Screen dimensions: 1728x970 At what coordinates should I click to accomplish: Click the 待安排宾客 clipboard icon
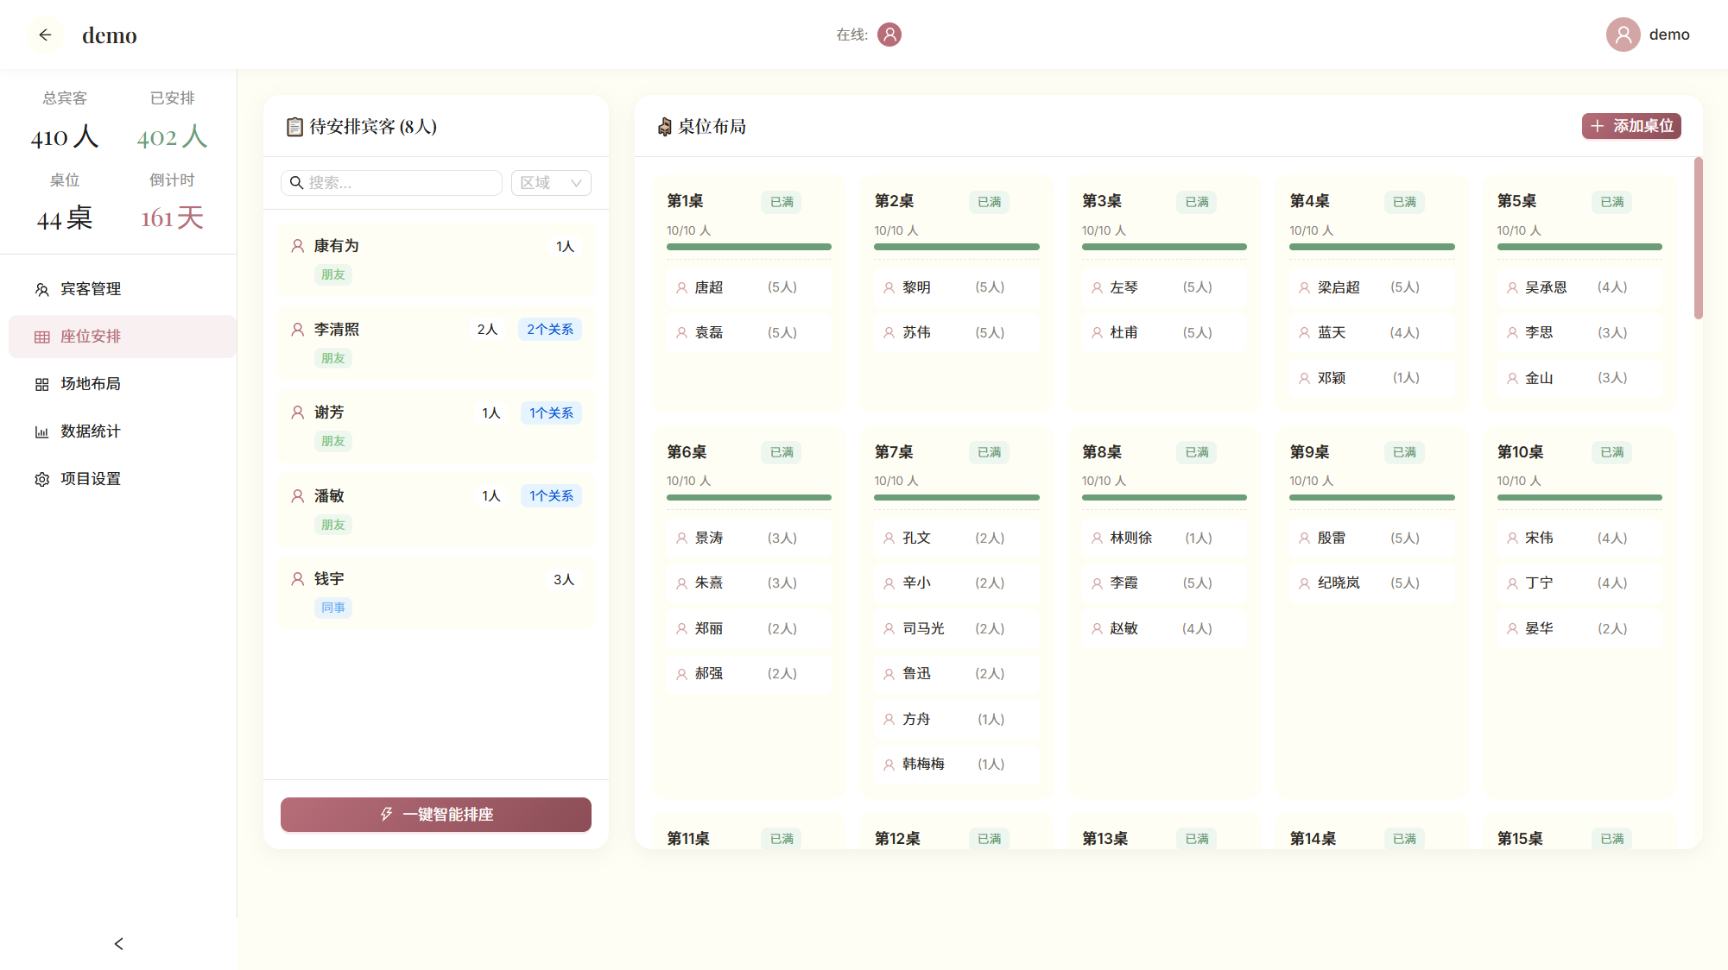[x=294, y=127]
